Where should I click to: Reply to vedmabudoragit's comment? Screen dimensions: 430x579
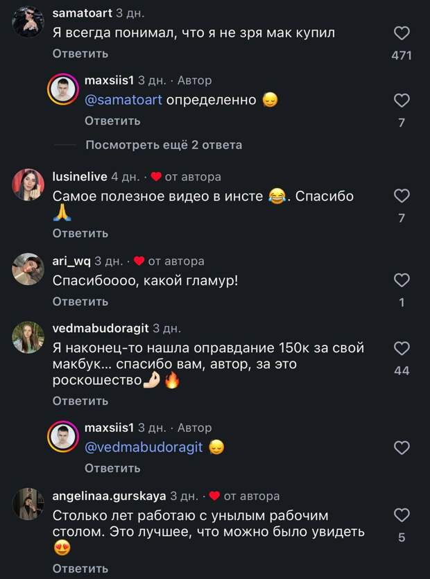80,401
